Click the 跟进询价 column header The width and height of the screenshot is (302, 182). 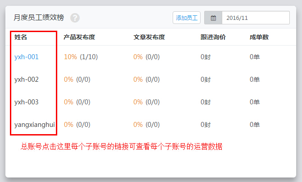click(213, 37)
